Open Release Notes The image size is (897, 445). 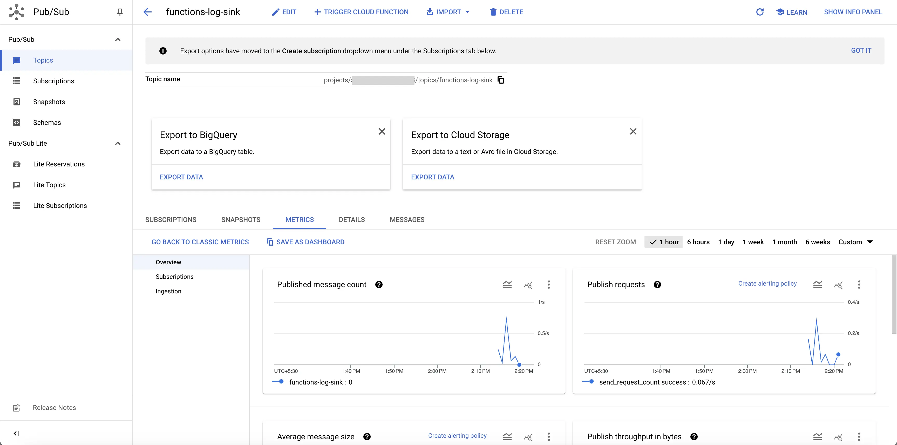coord(66,407)
